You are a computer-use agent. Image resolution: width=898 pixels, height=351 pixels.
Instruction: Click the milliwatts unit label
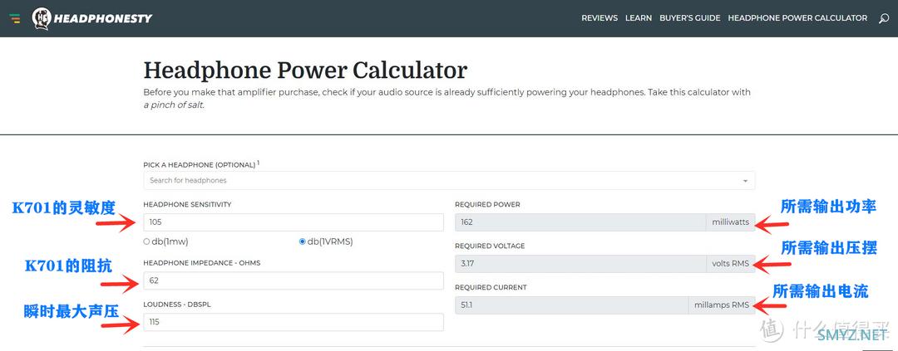[731, 222]
